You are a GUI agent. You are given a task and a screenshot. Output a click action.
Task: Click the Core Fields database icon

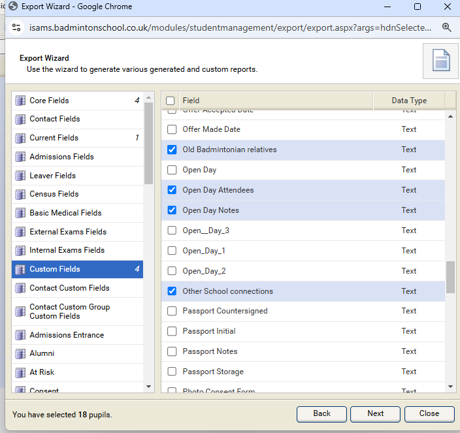20,101
